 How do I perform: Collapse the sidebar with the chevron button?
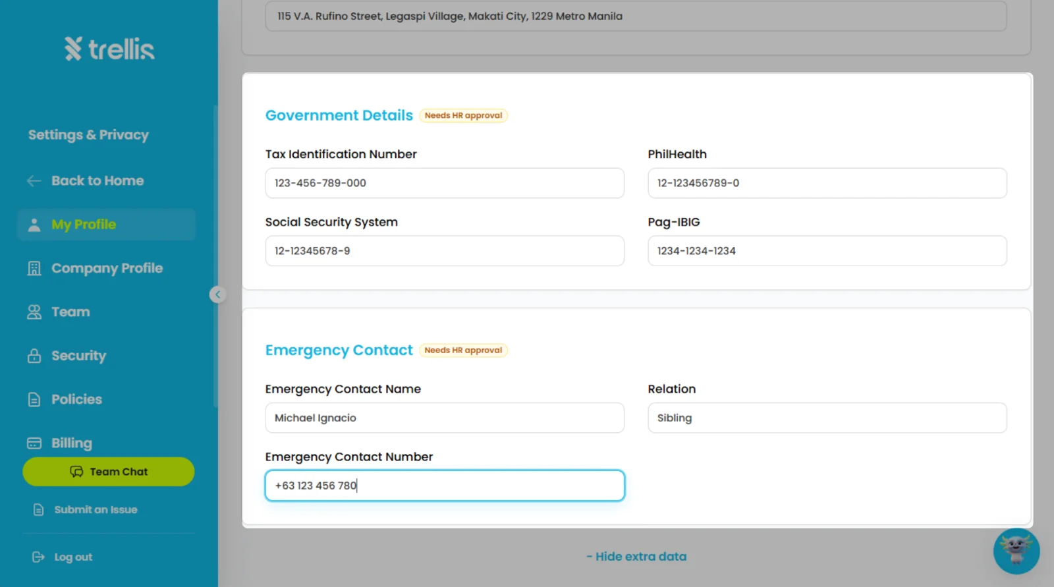coord(217,294)
